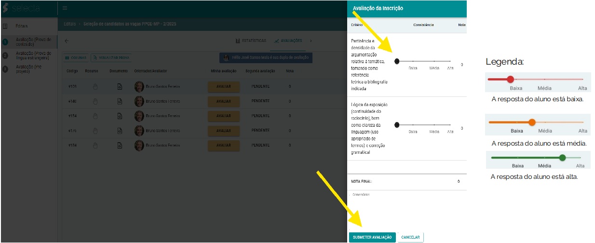Click Alta end of Lógica da exposição slider
Viewport: 595px width, 243px height.
coord(450,125)
